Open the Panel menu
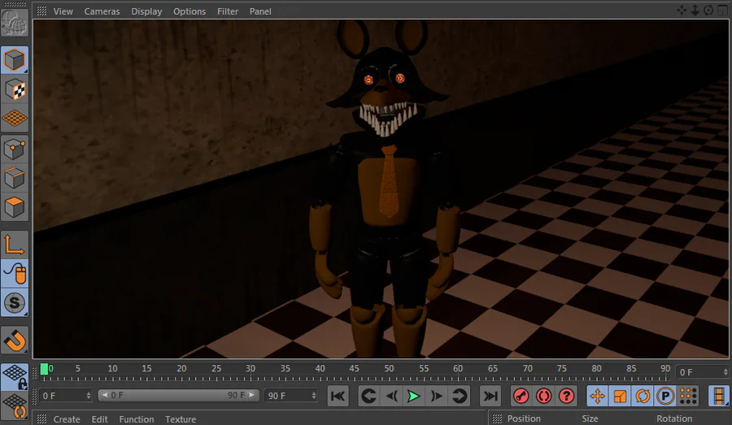732x425 pixels. tap(260, 11)
